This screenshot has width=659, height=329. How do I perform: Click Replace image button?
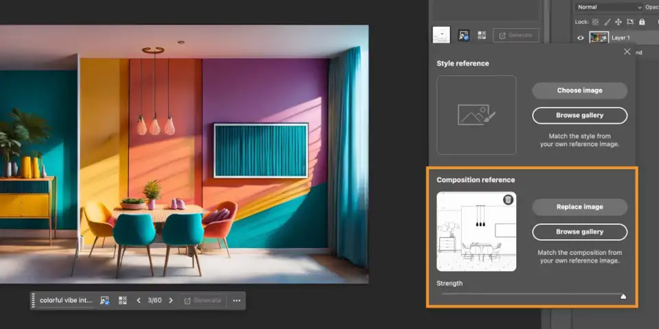click(579, 207)
